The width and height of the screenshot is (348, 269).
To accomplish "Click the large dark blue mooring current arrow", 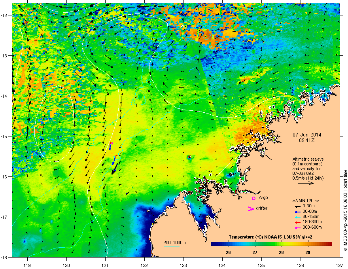I will (x=115, y=169).
